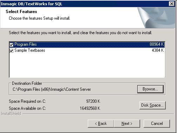Cancel the installation setup
177x133 pixels.
point(157,123)
